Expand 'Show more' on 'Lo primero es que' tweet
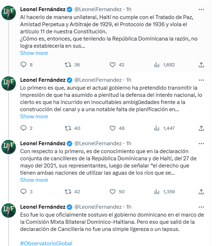 point(34,117)
